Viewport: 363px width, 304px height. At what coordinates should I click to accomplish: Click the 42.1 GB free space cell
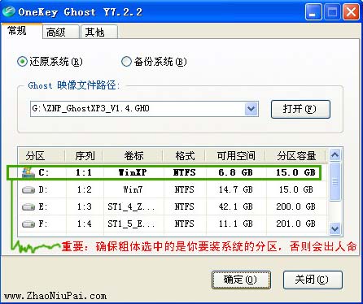click(236, 206)
